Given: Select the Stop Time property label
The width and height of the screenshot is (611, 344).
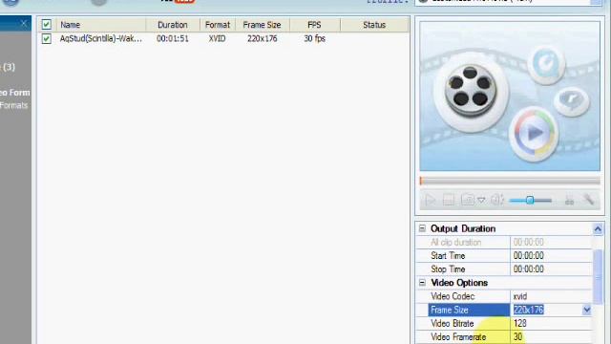Looking at the screenshot, I should [x=448, y=269].
